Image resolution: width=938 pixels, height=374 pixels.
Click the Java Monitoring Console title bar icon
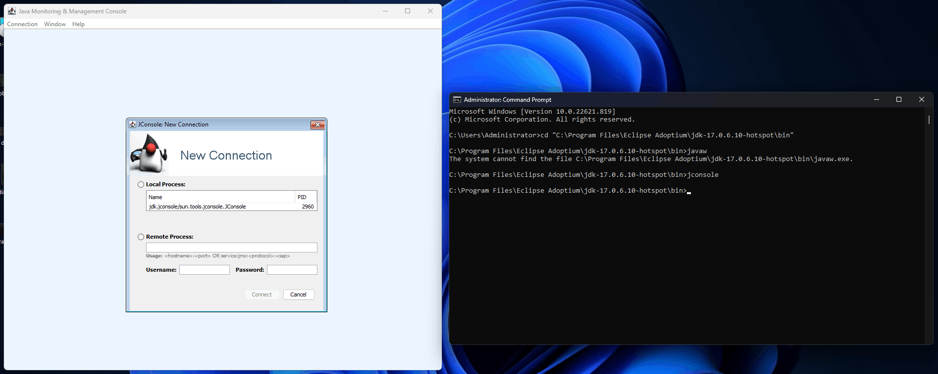click(12, 11)
